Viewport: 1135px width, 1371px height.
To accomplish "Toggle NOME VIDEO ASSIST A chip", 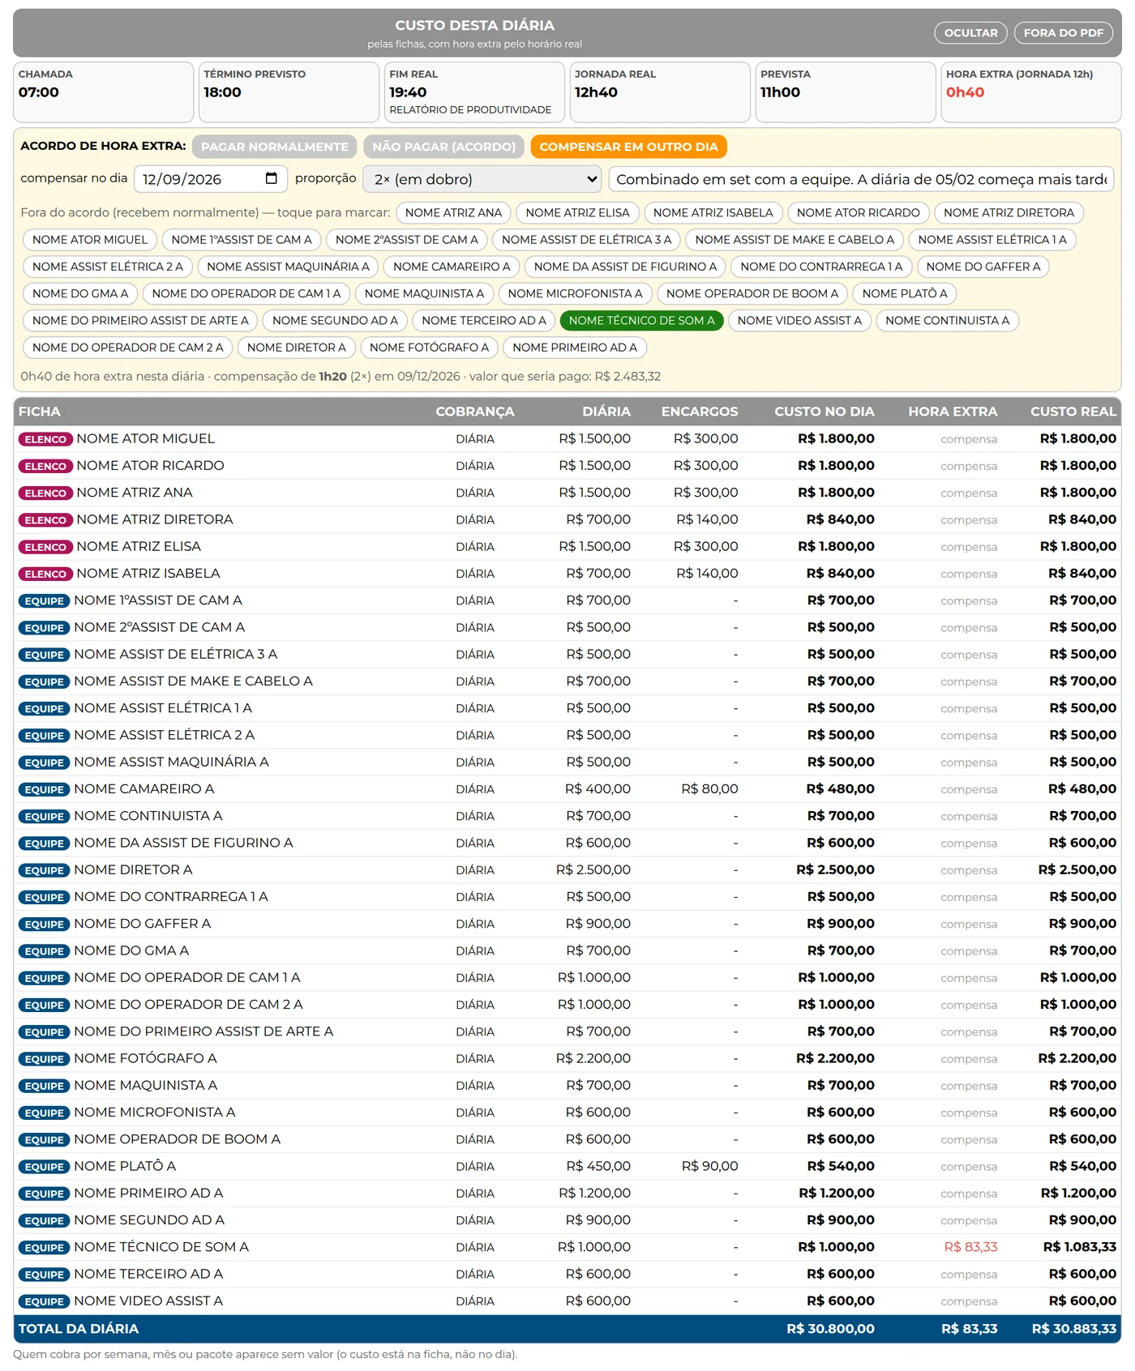I will [799, 321].
